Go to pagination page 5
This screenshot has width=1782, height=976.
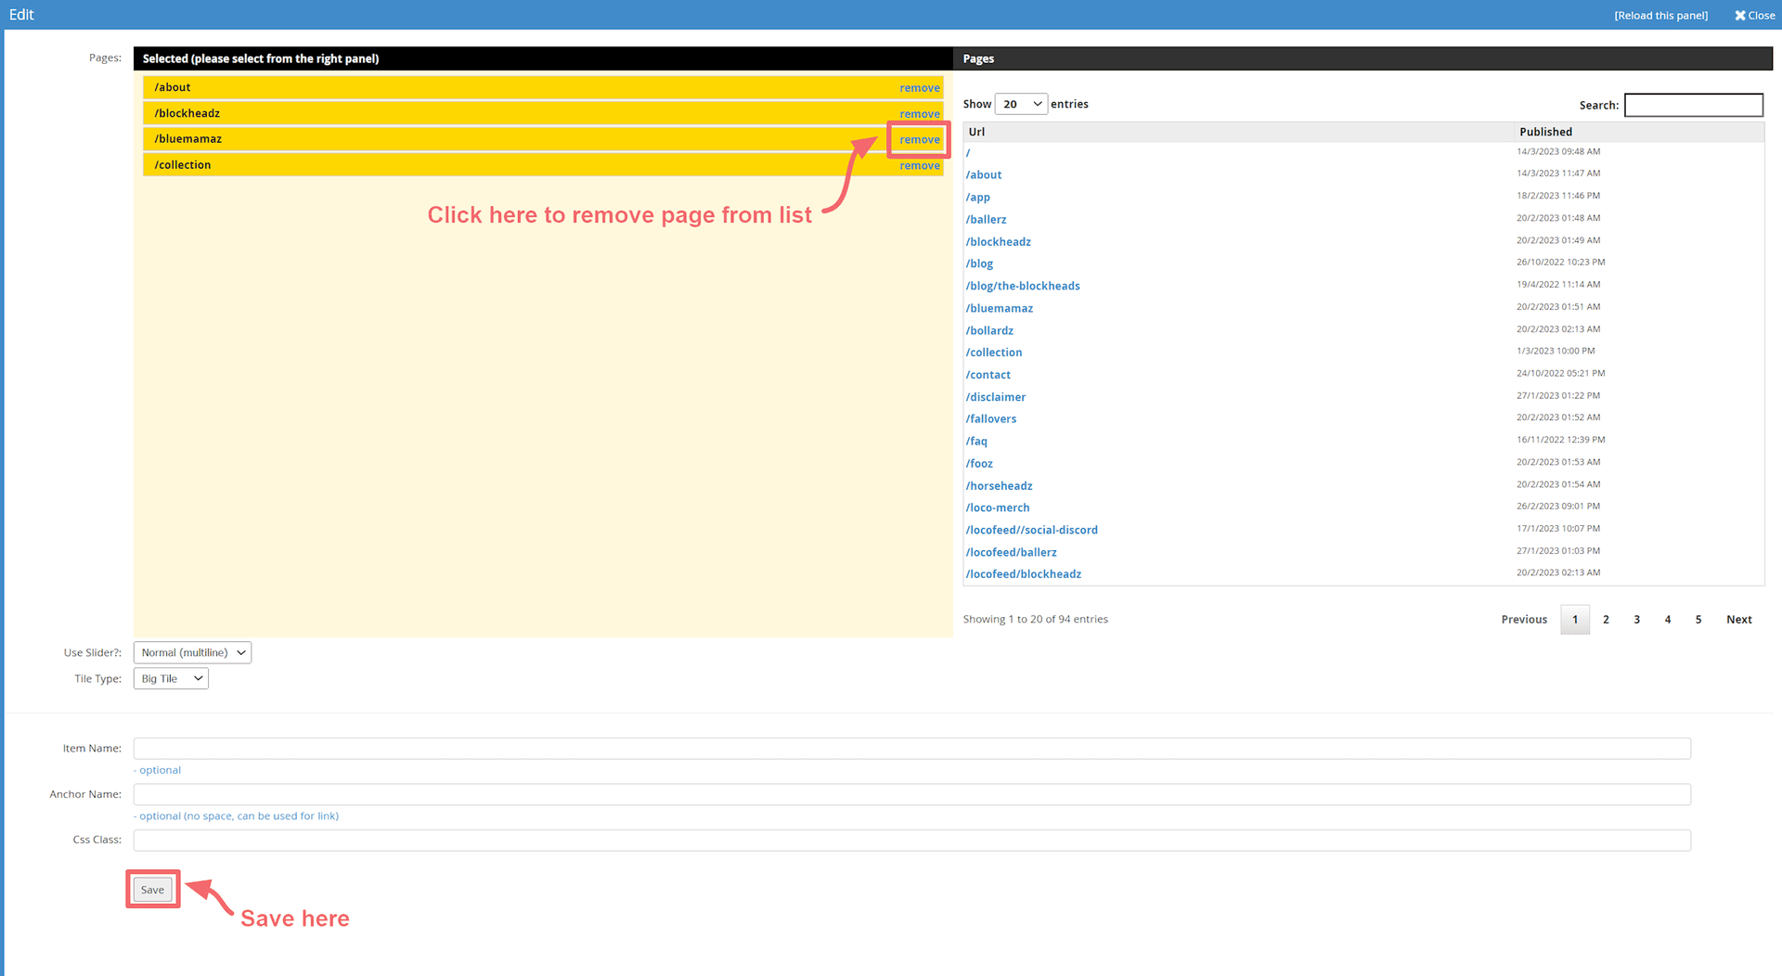pyautogui.click(x=1698, y=620)
